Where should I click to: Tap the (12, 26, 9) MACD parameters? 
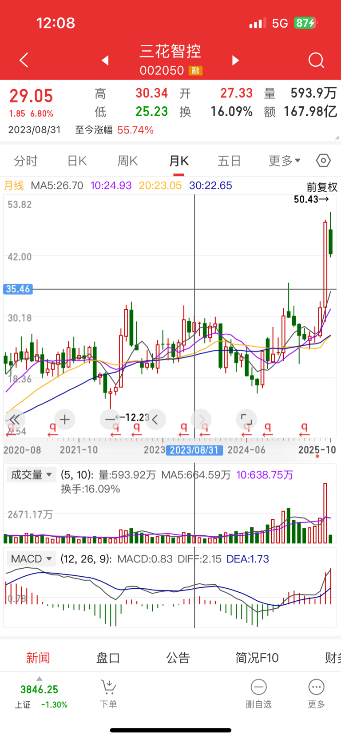[x=86, y=559]
